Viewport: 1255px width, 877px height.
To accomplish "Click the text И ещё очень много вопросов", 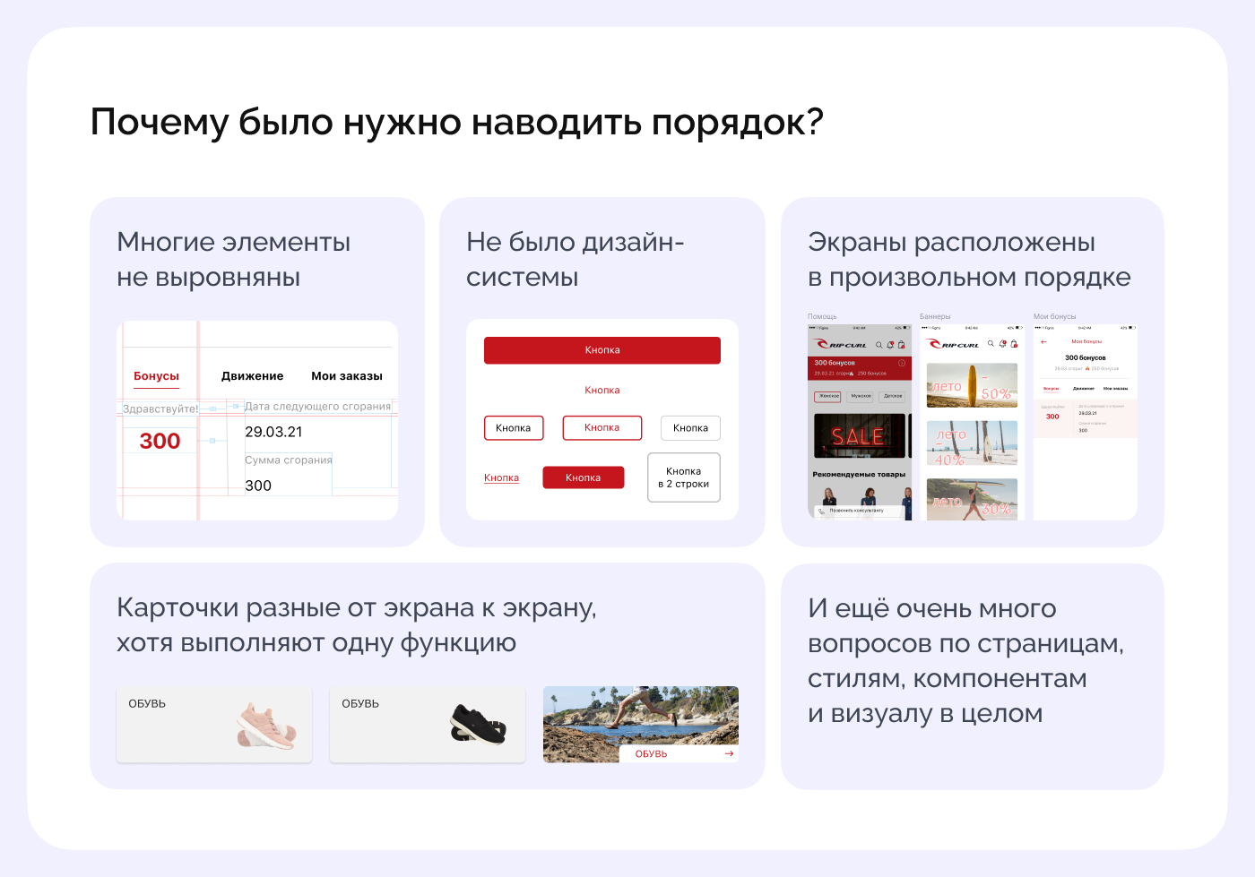I will 965,661.
